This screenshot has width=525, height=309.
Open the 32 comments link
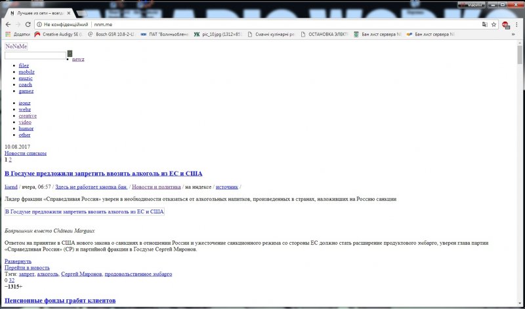point(12,280)
